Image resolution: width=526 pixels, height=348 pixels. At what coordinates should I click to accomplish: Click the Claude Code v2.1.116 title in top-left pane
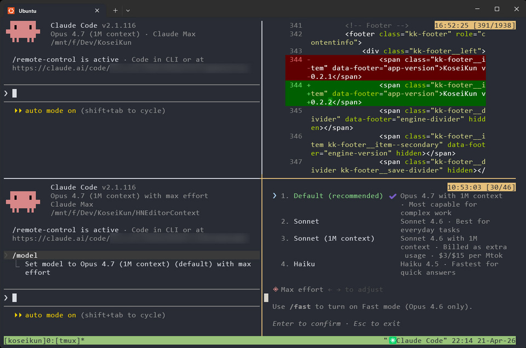(93, 26)
